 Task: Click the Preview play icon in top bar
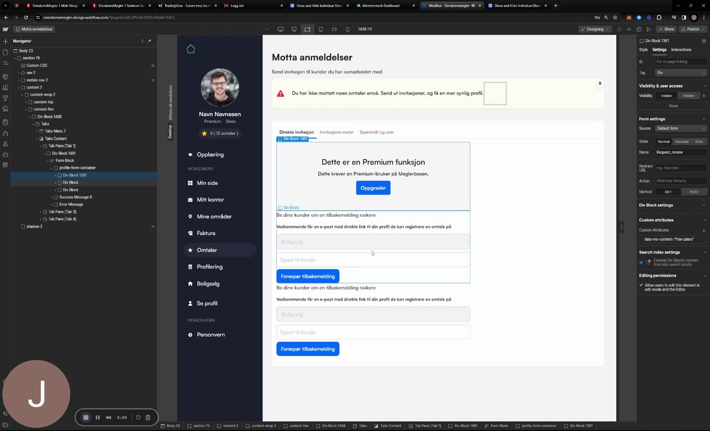tap(649, 29)
